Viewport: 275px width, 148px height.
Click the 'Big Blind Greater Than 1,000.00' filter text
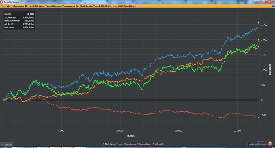92,6
